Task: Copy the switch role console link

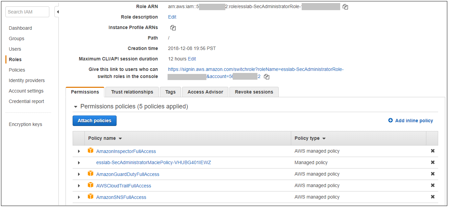Action: coord(267,77)
